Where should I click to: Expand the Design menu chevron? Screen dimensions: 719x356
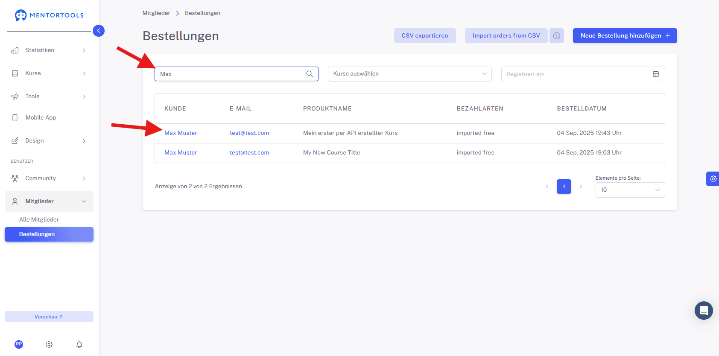[x=84, y=141]
